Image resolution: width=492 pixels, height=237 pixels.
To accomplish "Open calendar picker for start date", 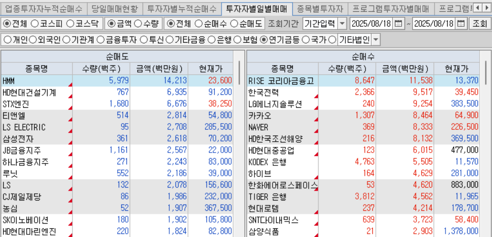I will pyautogui.click(x=398, y=24).
